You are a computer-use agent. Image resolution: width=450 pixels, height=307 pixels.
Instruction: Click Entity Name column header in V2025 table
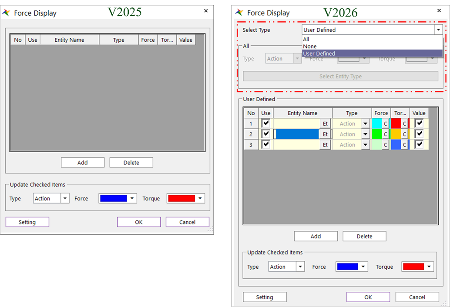coord(70,40)
